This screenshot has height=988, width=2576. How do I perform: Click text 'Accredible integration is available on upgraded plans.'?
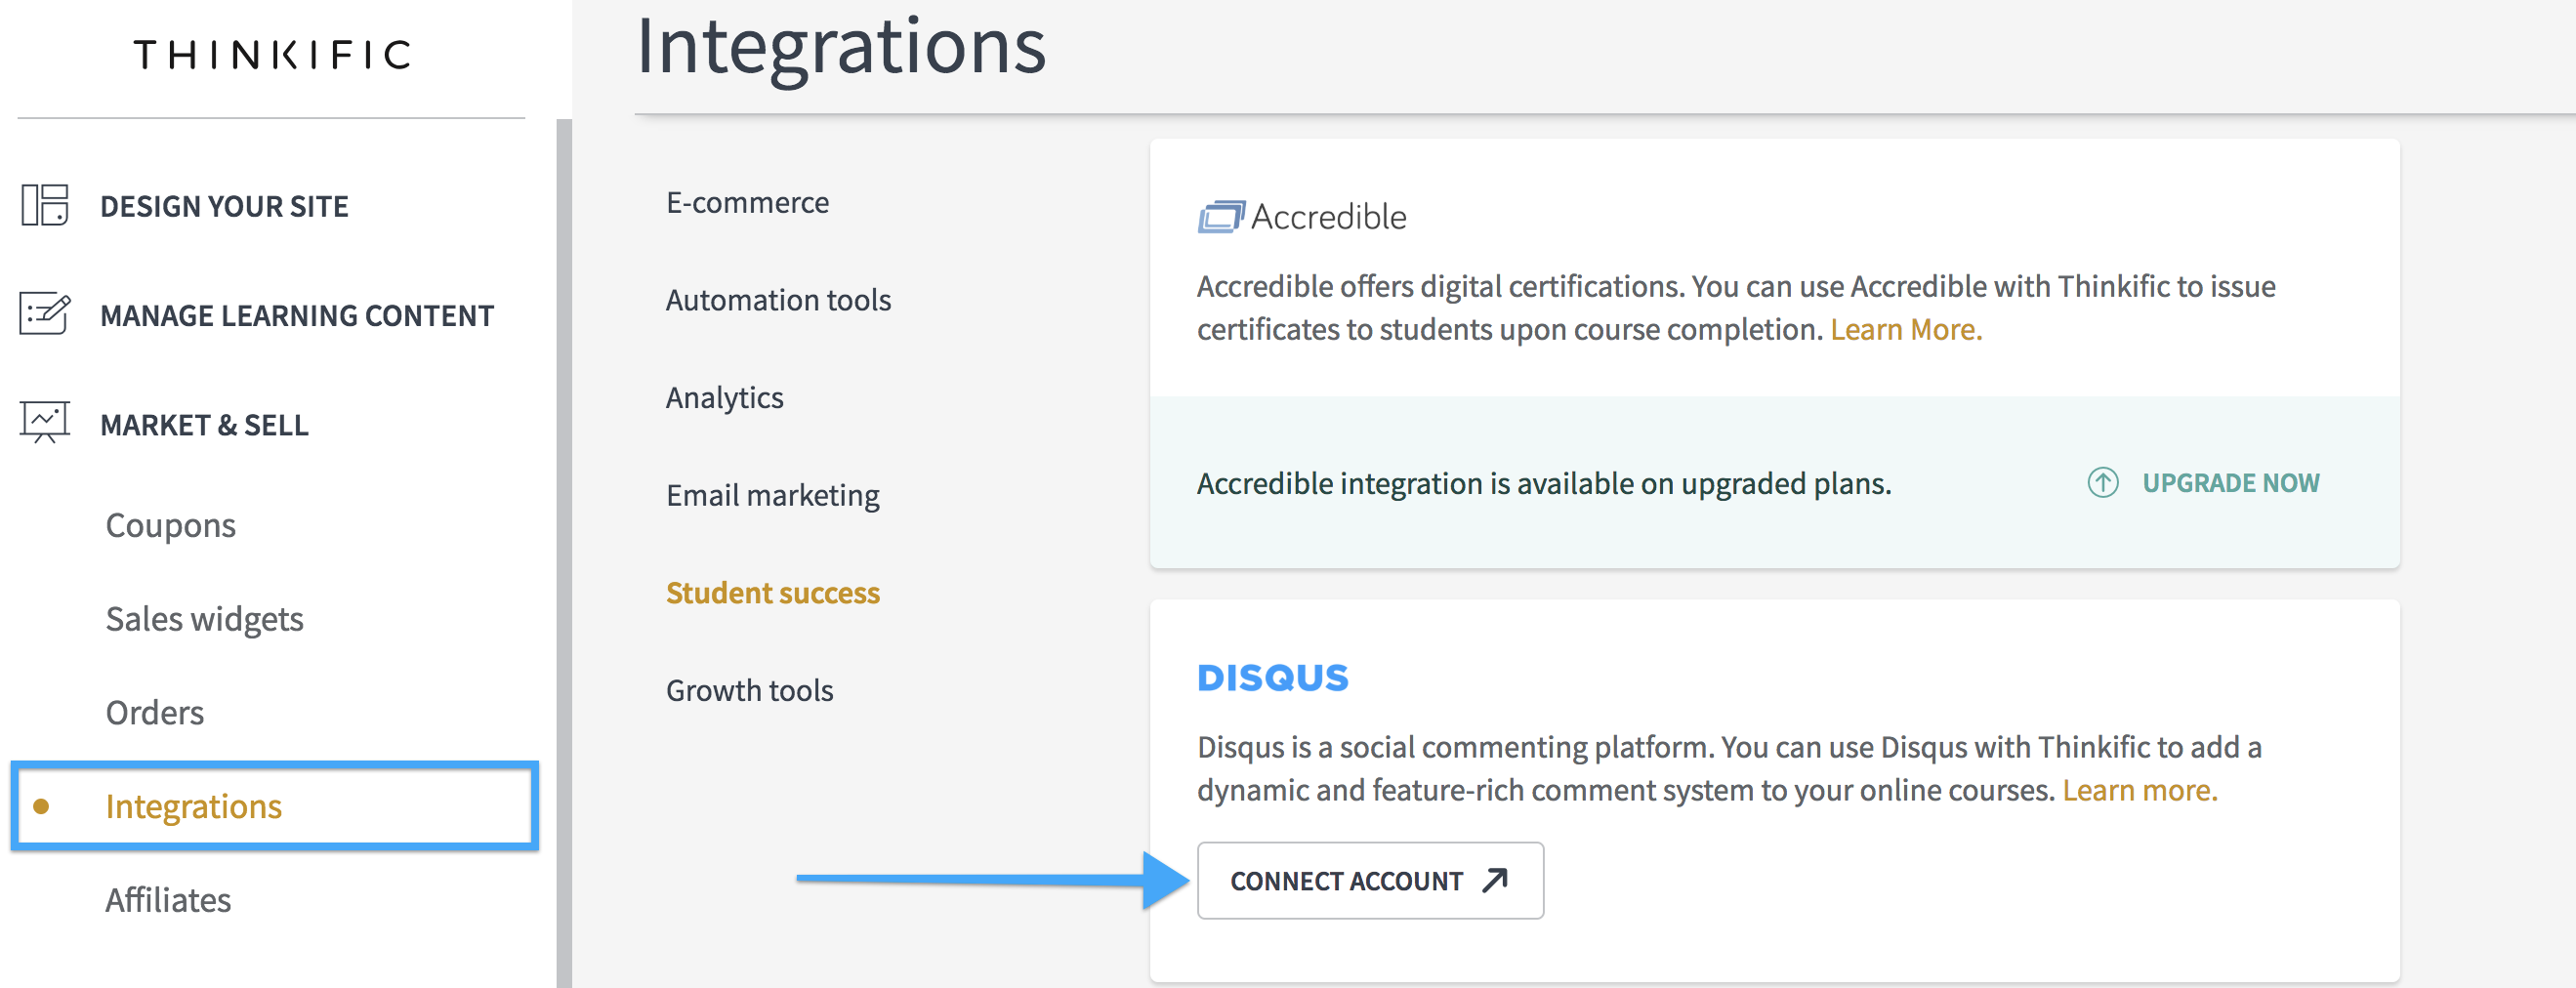coord(1544,483)
